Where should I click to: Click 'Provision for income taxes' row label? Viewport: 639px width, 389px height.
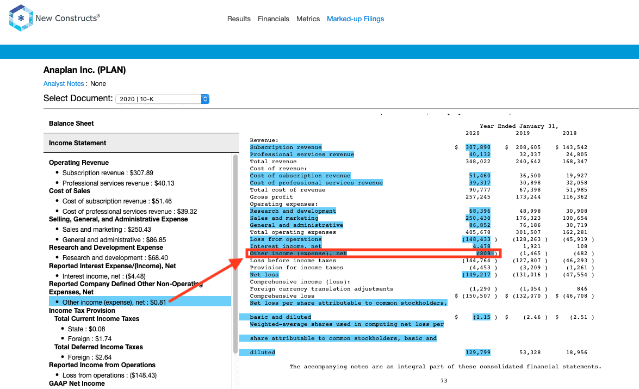[296, 268]
